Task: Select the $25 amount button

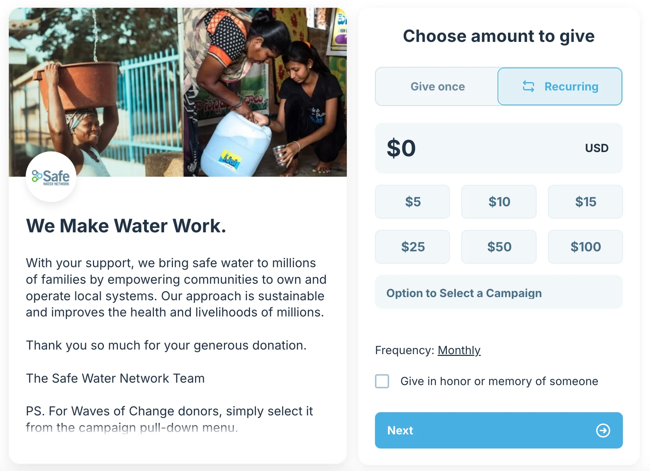Action: click(x=413, y=247)
